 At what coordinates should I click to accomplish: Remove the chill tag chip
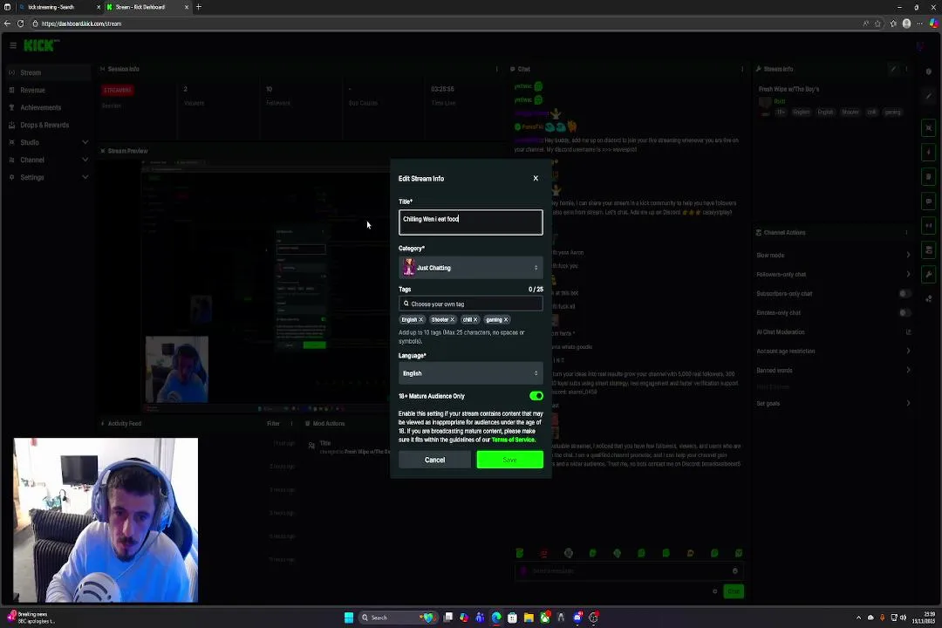coord(475,320)
